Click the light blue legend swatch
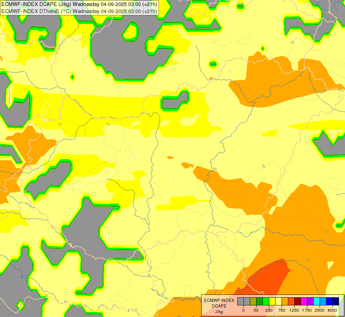 coord(323,301)
